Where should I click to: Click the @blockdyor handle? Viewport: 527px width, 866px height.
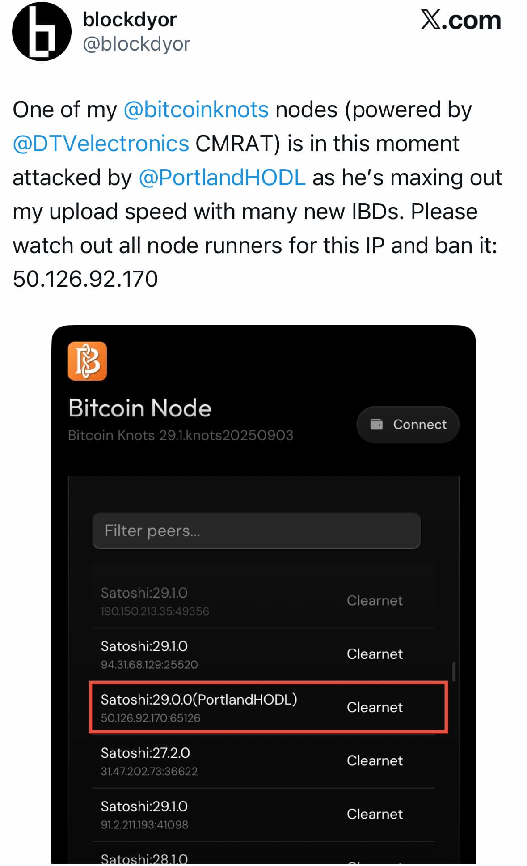pos(136,44)
